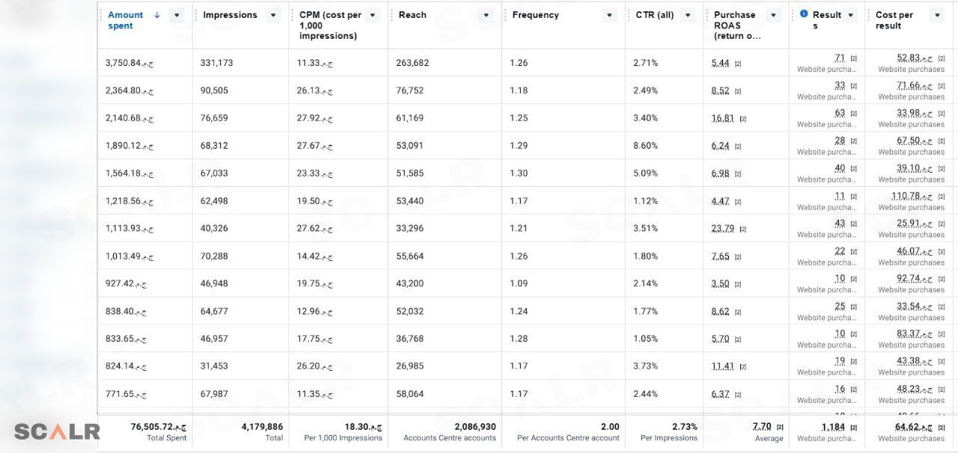Click the 52.83 cost per result link
Image resolution: width=958 pixels, height=453 pixels.
point(915,58)
